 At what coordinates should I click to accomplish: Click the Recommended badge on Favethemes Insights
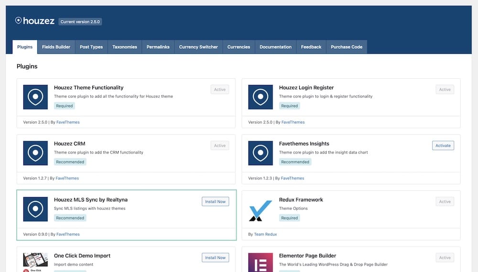click(295, 162)
